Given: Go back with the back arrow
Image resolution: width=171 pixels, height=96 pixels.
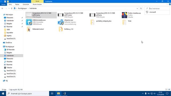Looking at the screenshot, I should (2, 8).
